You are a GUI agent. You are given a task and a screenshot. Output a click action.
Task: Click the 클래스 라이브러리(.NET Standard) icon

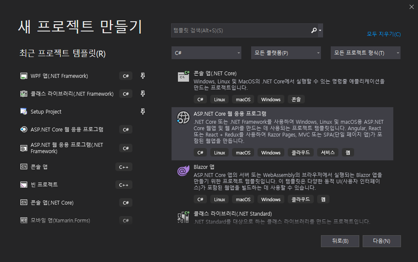point(183,217)
